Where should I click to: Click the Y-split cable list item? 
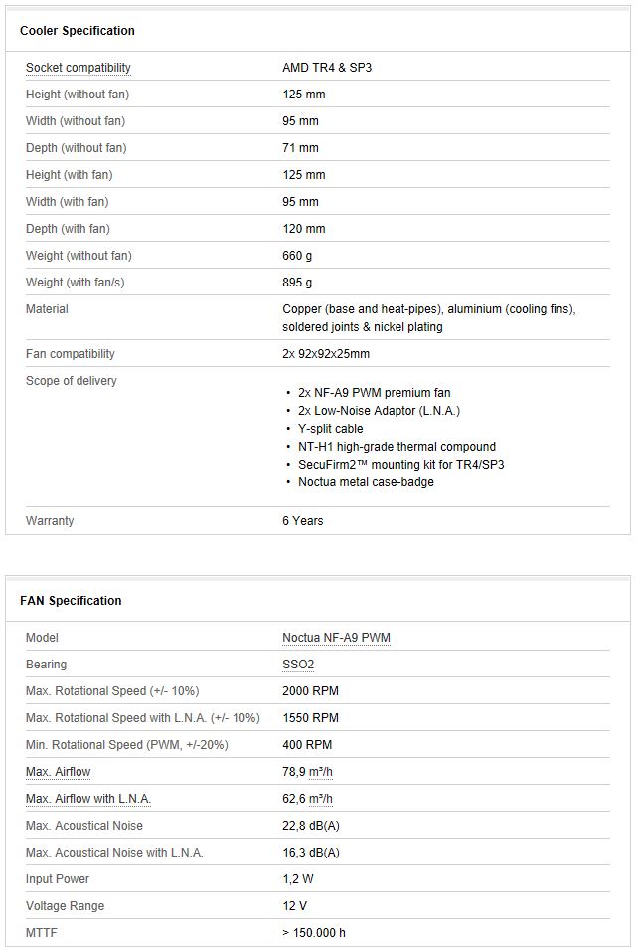(330, 429)
